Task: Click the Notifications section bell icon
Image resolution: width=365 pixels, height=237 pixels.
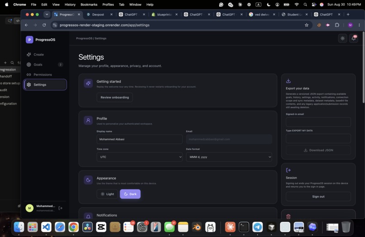Action: pos(88,216)
